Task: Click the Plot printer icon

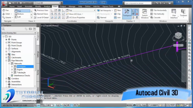Action: 21,3
